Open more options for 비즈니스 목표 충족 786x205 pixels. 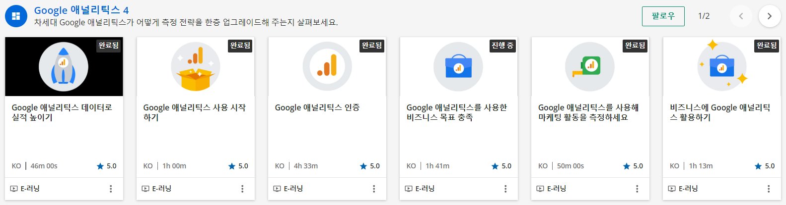(505, 189)
